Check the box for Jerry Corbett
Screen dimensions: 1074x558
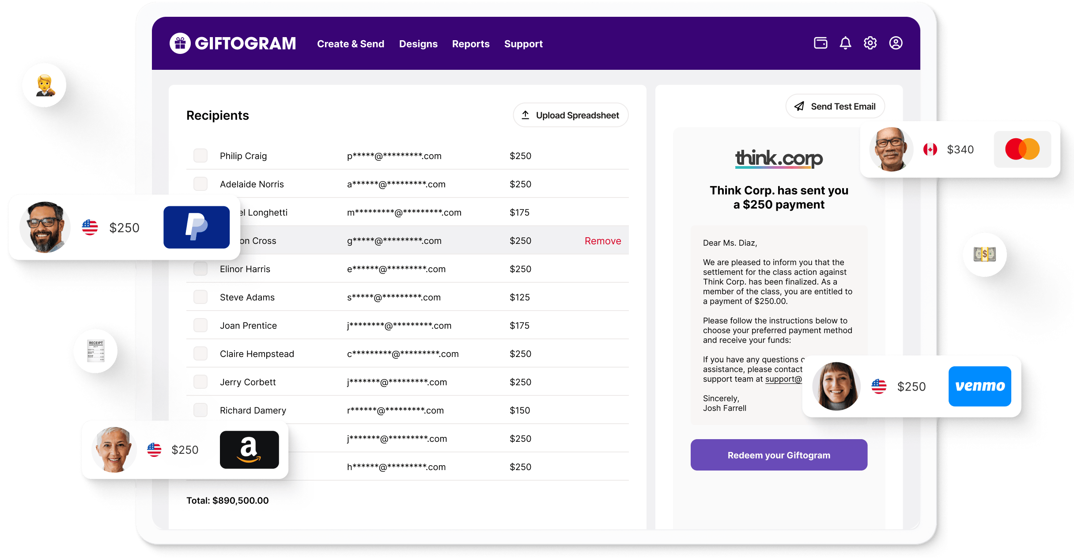[x=200, y=382]
